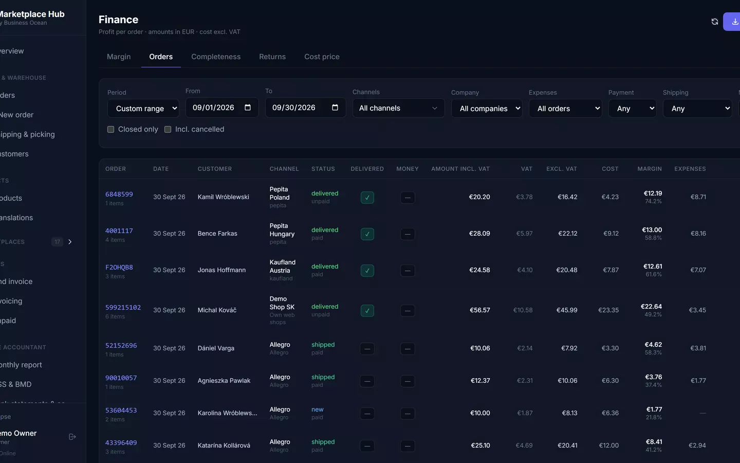Switch to the Margin tab
Image resolution: width=740 pixels, height=463 pixels.
click(x=119, y=57)
